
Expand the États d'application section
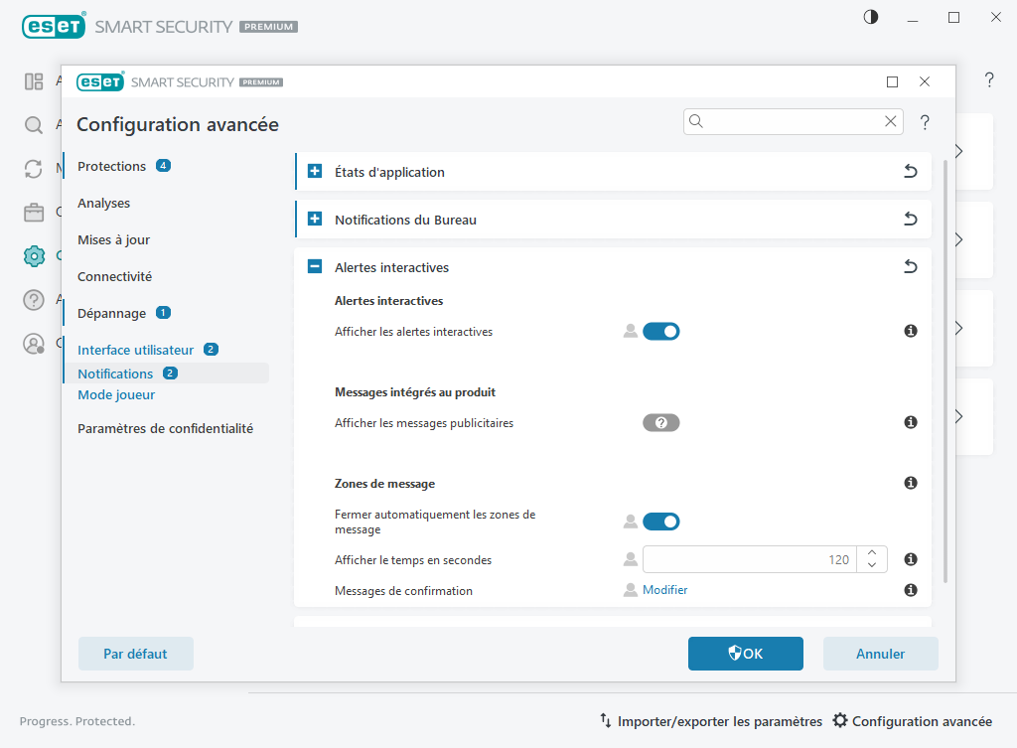[315, 171]
